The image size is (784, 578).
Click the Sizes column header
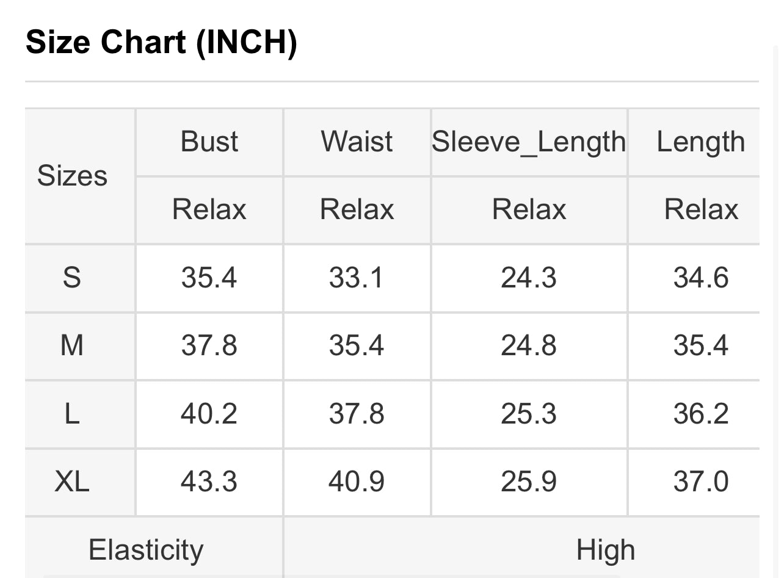[x=72, y=176]
